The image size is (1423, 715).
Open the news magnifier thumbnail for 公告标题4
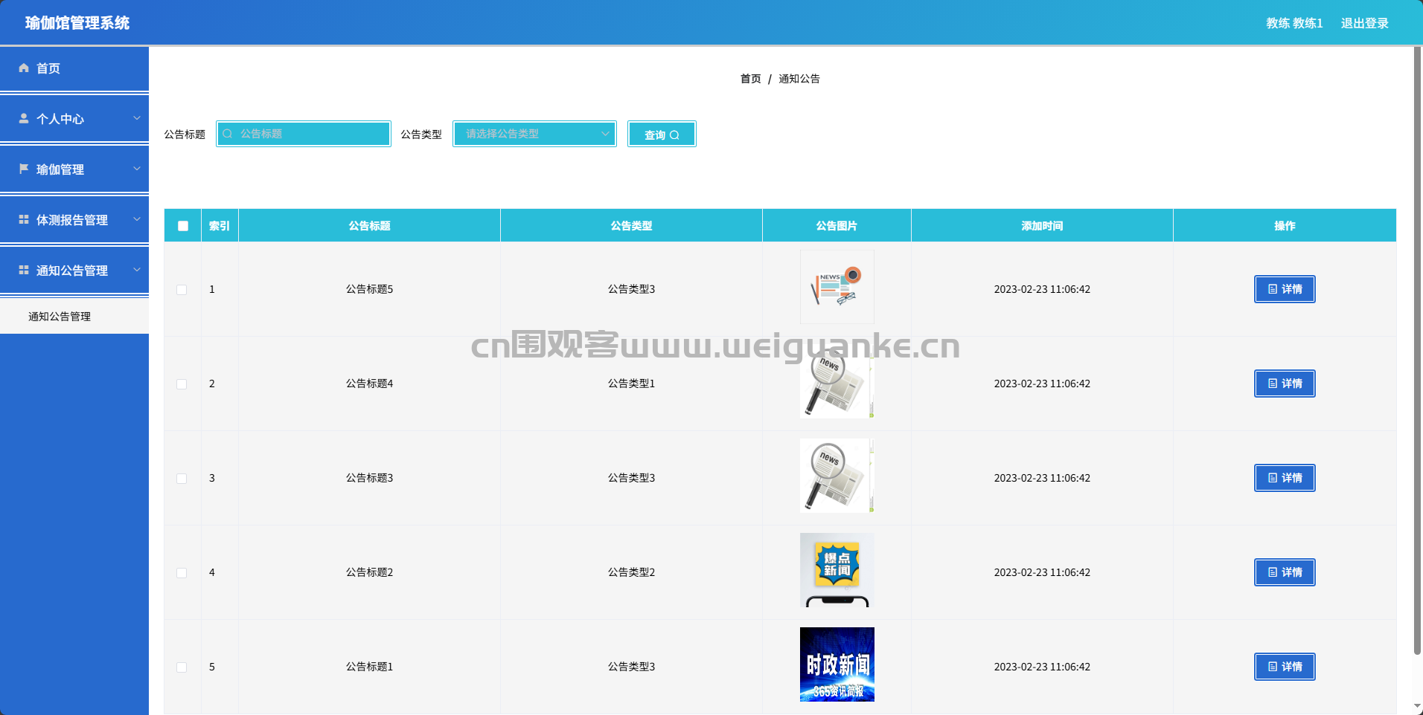coord(837,381)
